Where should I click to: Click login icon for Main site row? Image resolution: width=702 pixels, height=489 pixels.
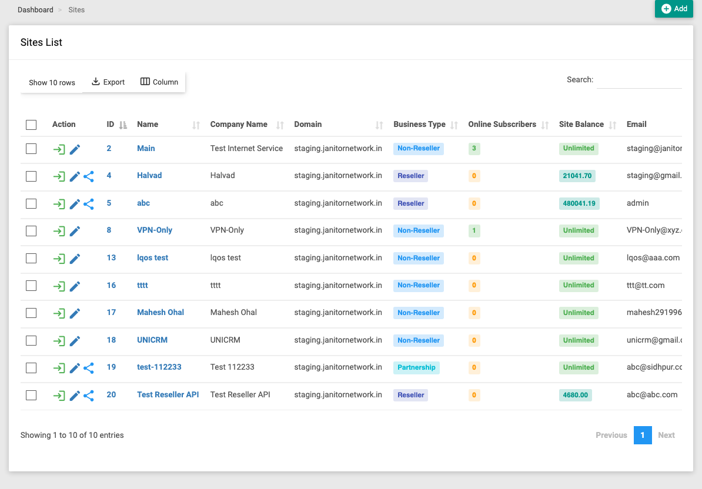[x=59, y=149]
